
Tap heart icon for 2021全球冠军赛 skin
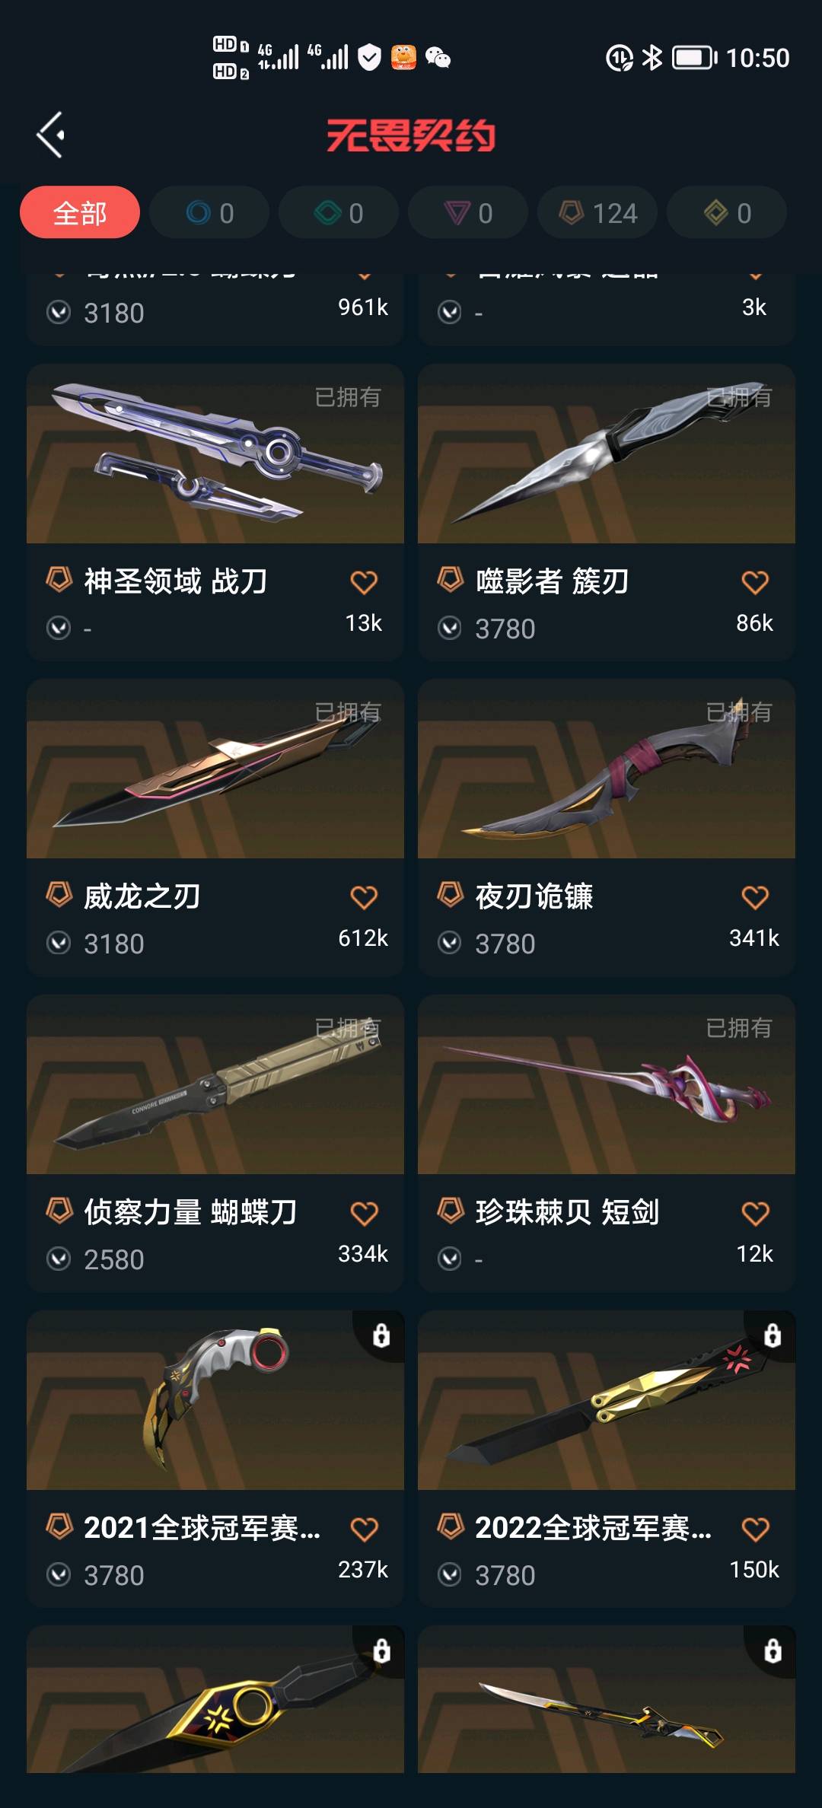(x=364, y=1529)
